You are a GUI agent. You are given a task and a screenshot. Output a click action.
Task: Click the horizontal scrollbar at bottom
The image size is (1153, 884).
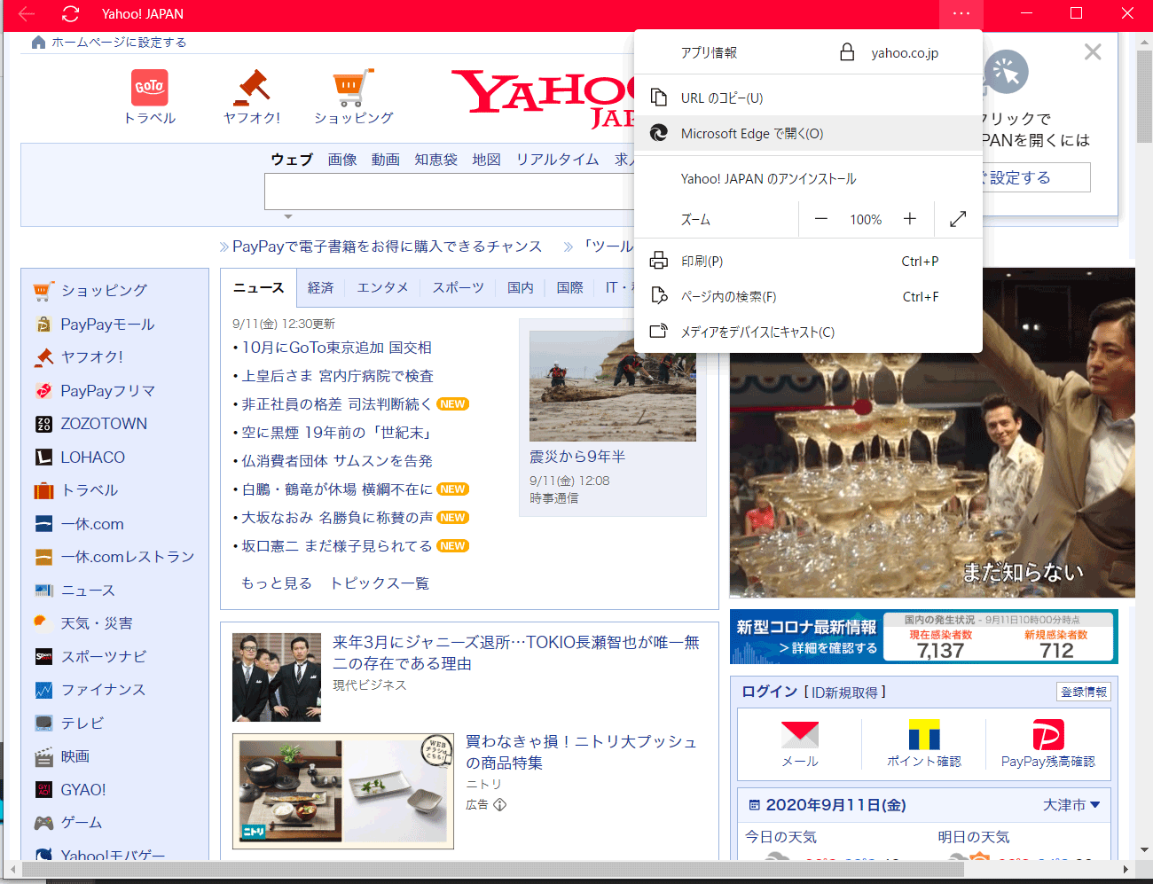tap(492, 869)
